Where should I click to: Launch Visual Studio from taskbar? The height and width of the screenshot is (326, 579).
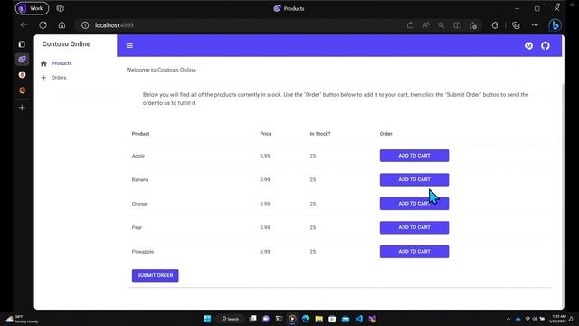pos(372,319)
